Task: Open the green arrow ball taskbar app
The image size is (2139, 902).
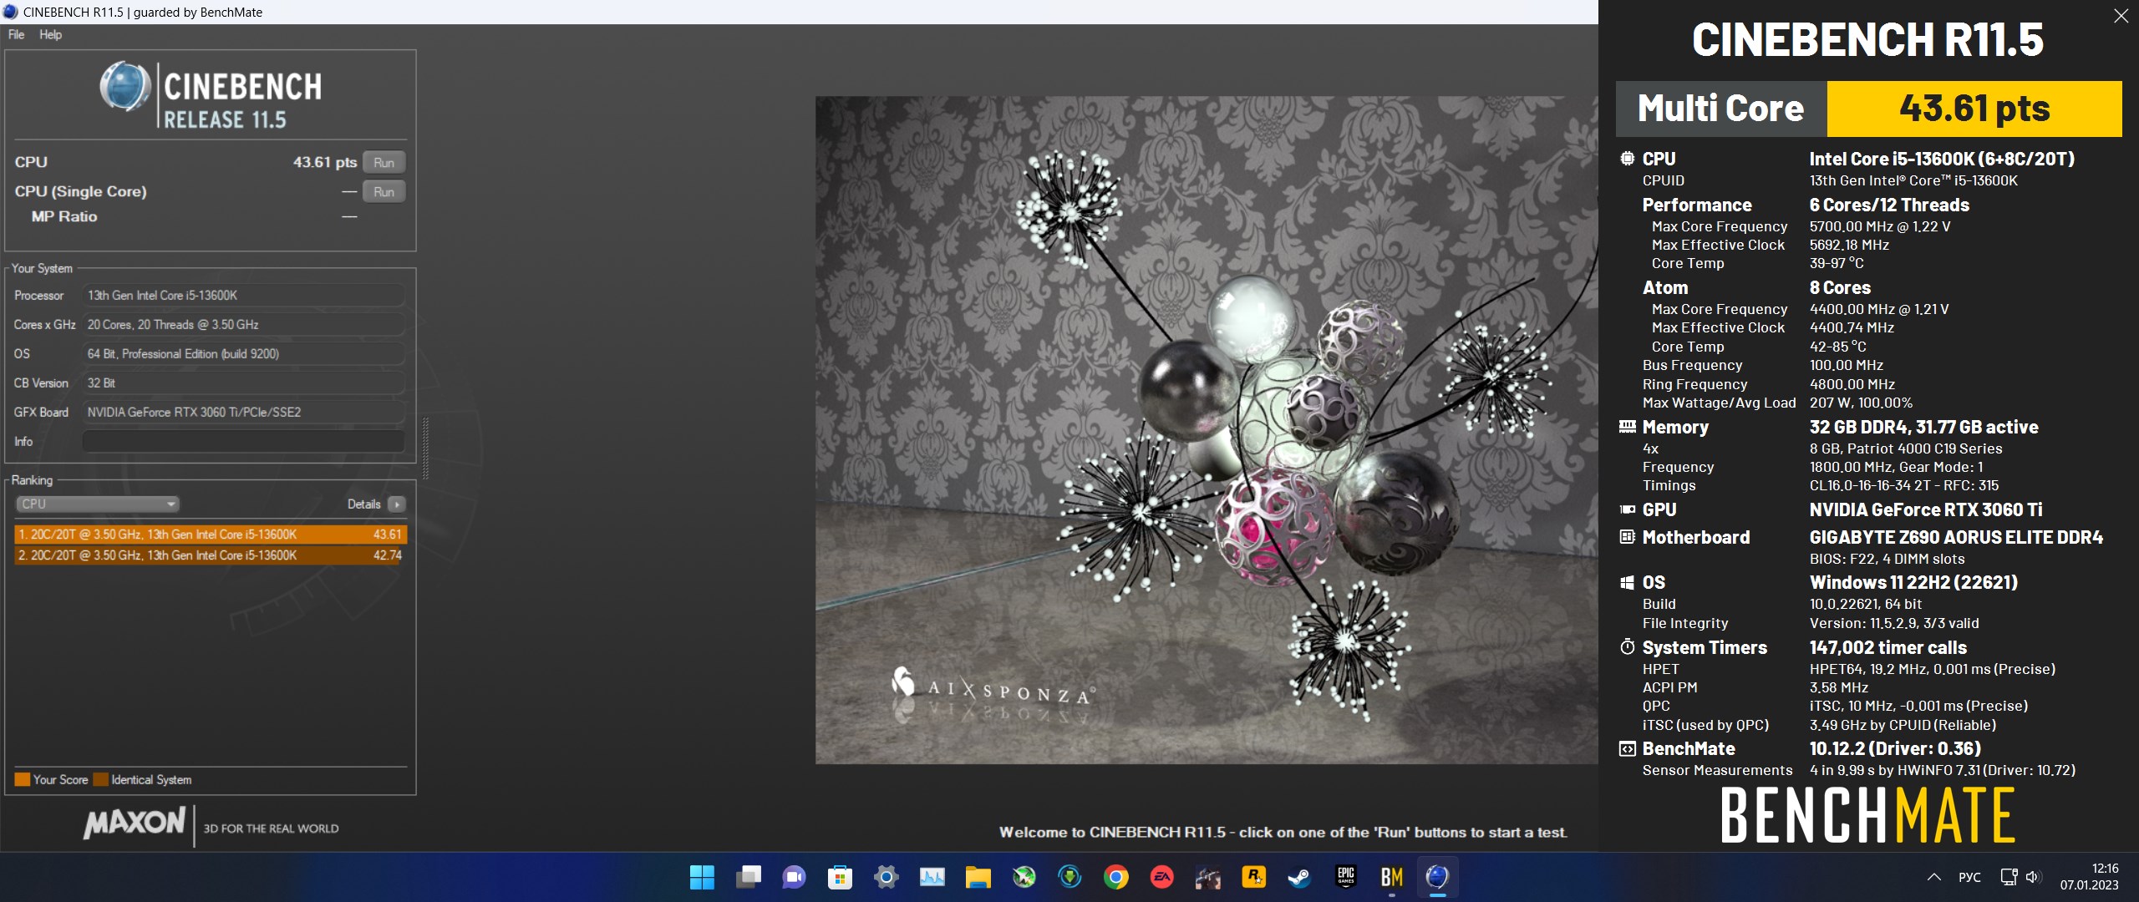Action: coord(1024,877)
